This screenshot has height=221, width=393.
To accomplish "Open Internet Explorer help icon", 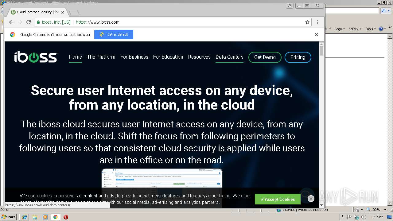I will [381, 29].
